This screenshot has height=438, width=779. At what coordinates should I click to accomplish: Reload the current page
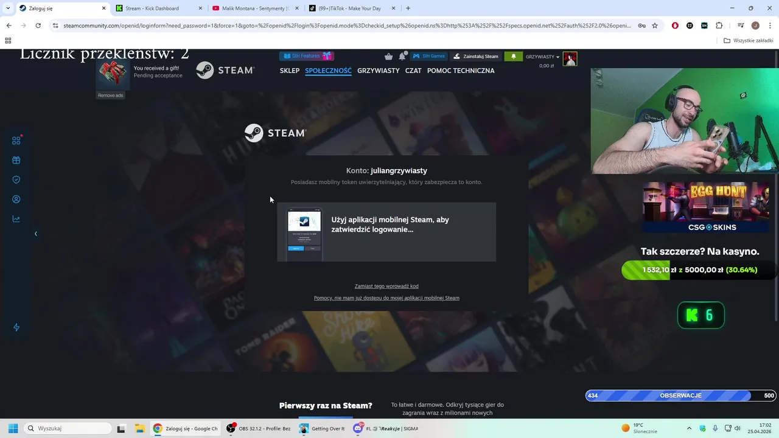point(38,26)
